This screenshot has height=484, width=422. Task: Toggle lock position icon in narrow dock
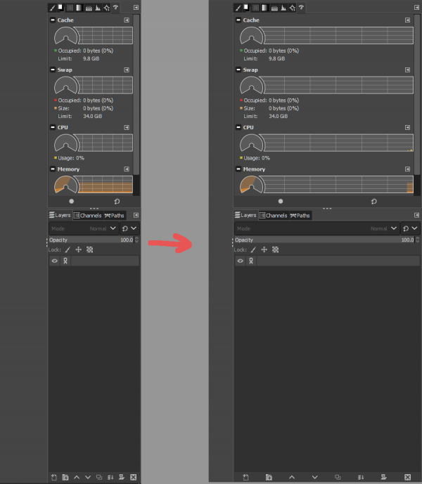(x=79, y=249)
